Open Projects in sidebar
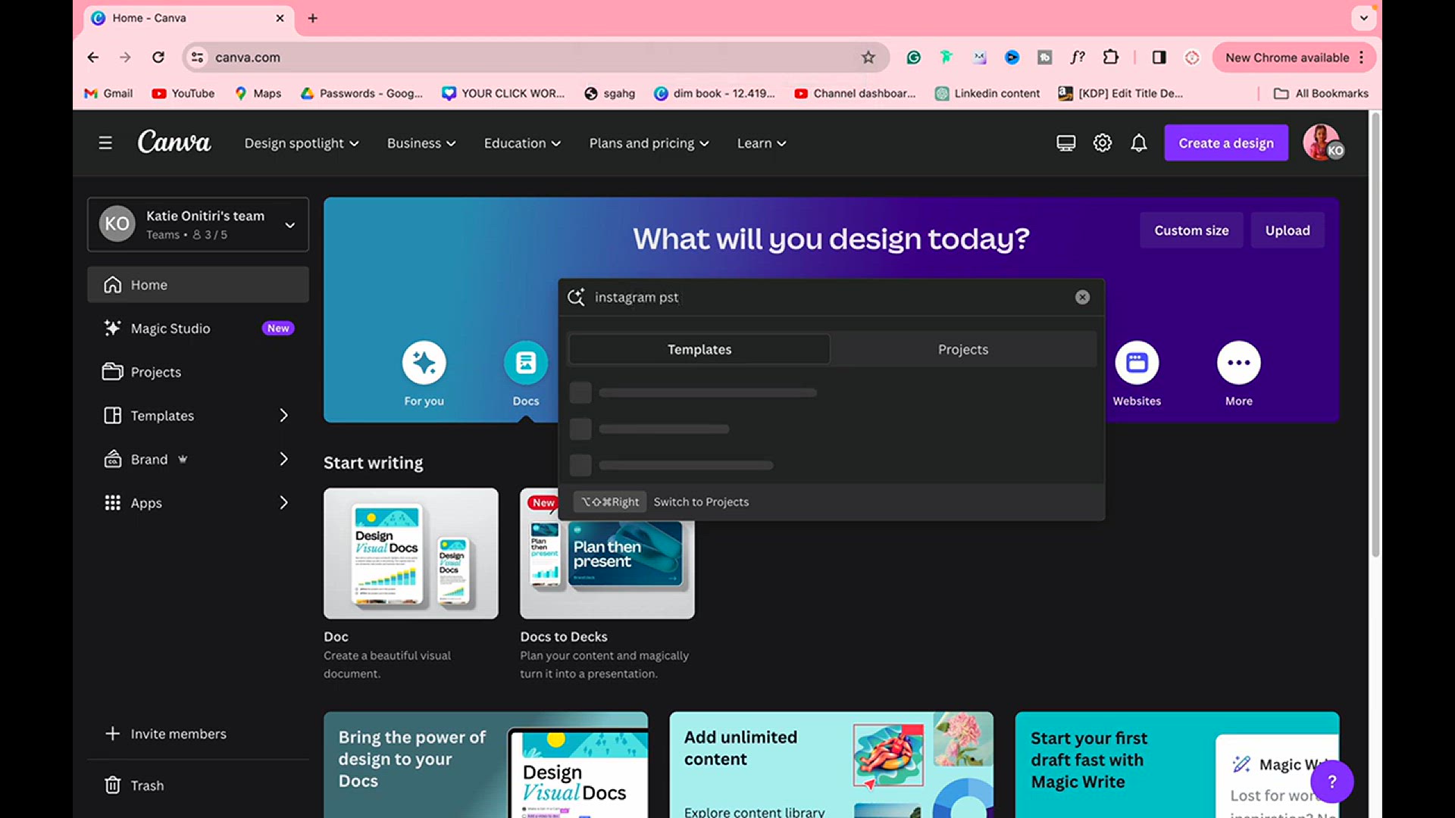This screenshot has width=1455, height=818. [x=198, y=372]
